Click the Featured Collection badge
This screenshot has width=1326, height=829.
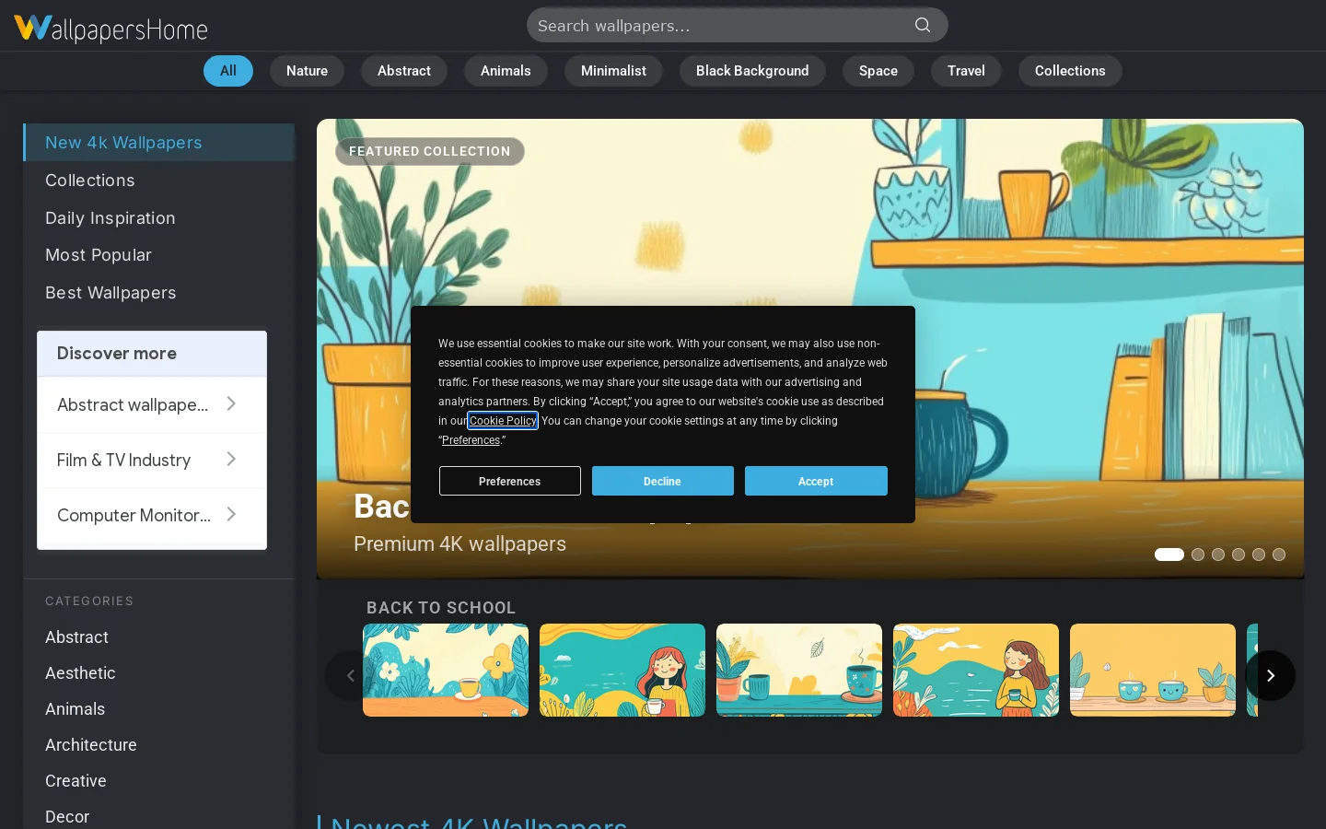click(x=430, y=151)
